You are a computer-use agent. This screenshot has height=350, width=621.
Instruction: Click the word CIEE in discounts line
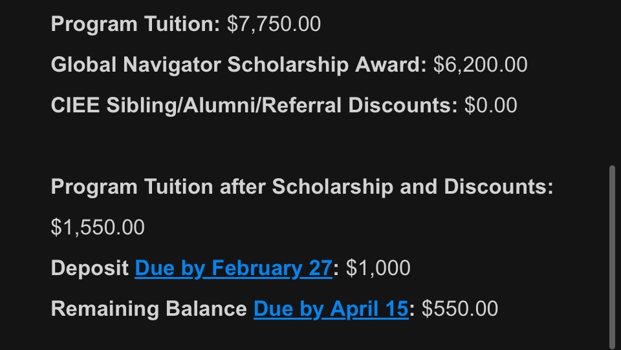point(75,106)
